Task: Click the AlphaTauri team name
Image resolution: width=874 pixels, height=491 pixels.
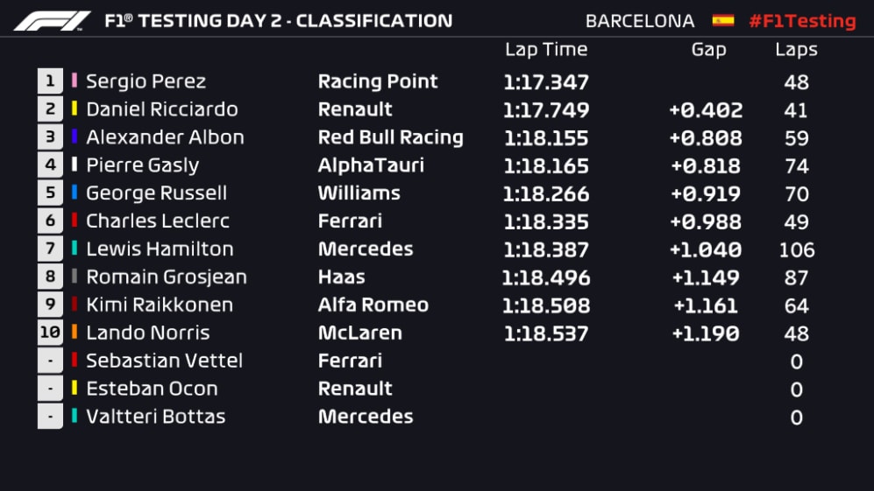Action: [372, 165]
